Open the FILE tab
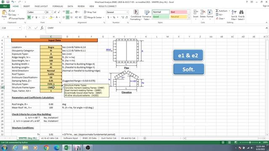 (x=5, y=6)
